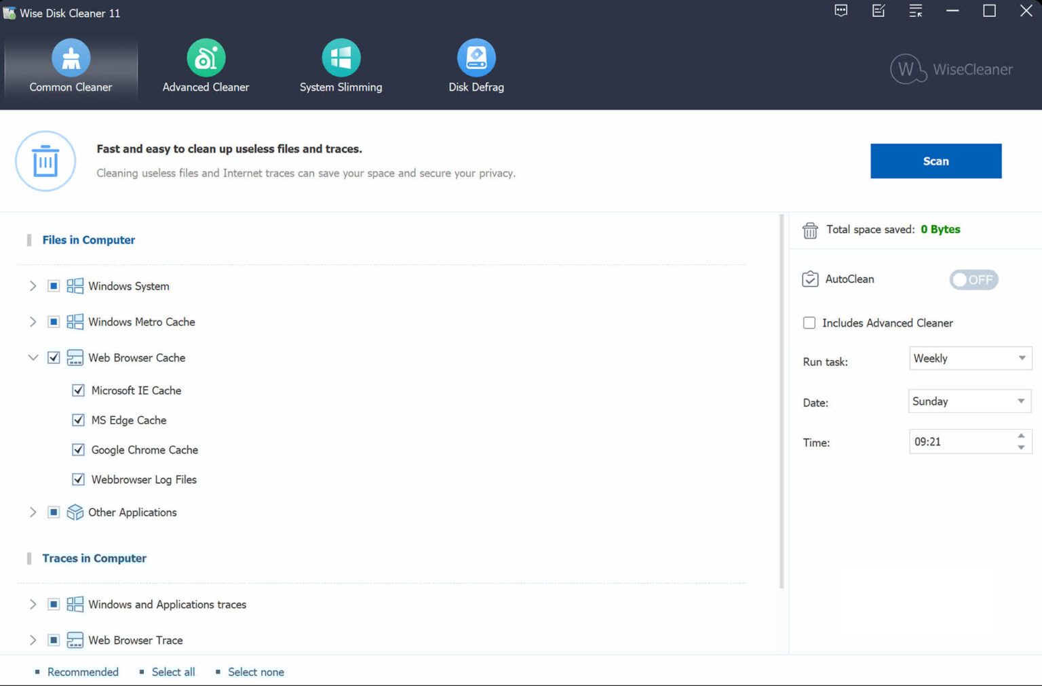The image size is (1042, 686).
Task: Enable Includes Advanced Cleaner
Action: pos(809,323)
